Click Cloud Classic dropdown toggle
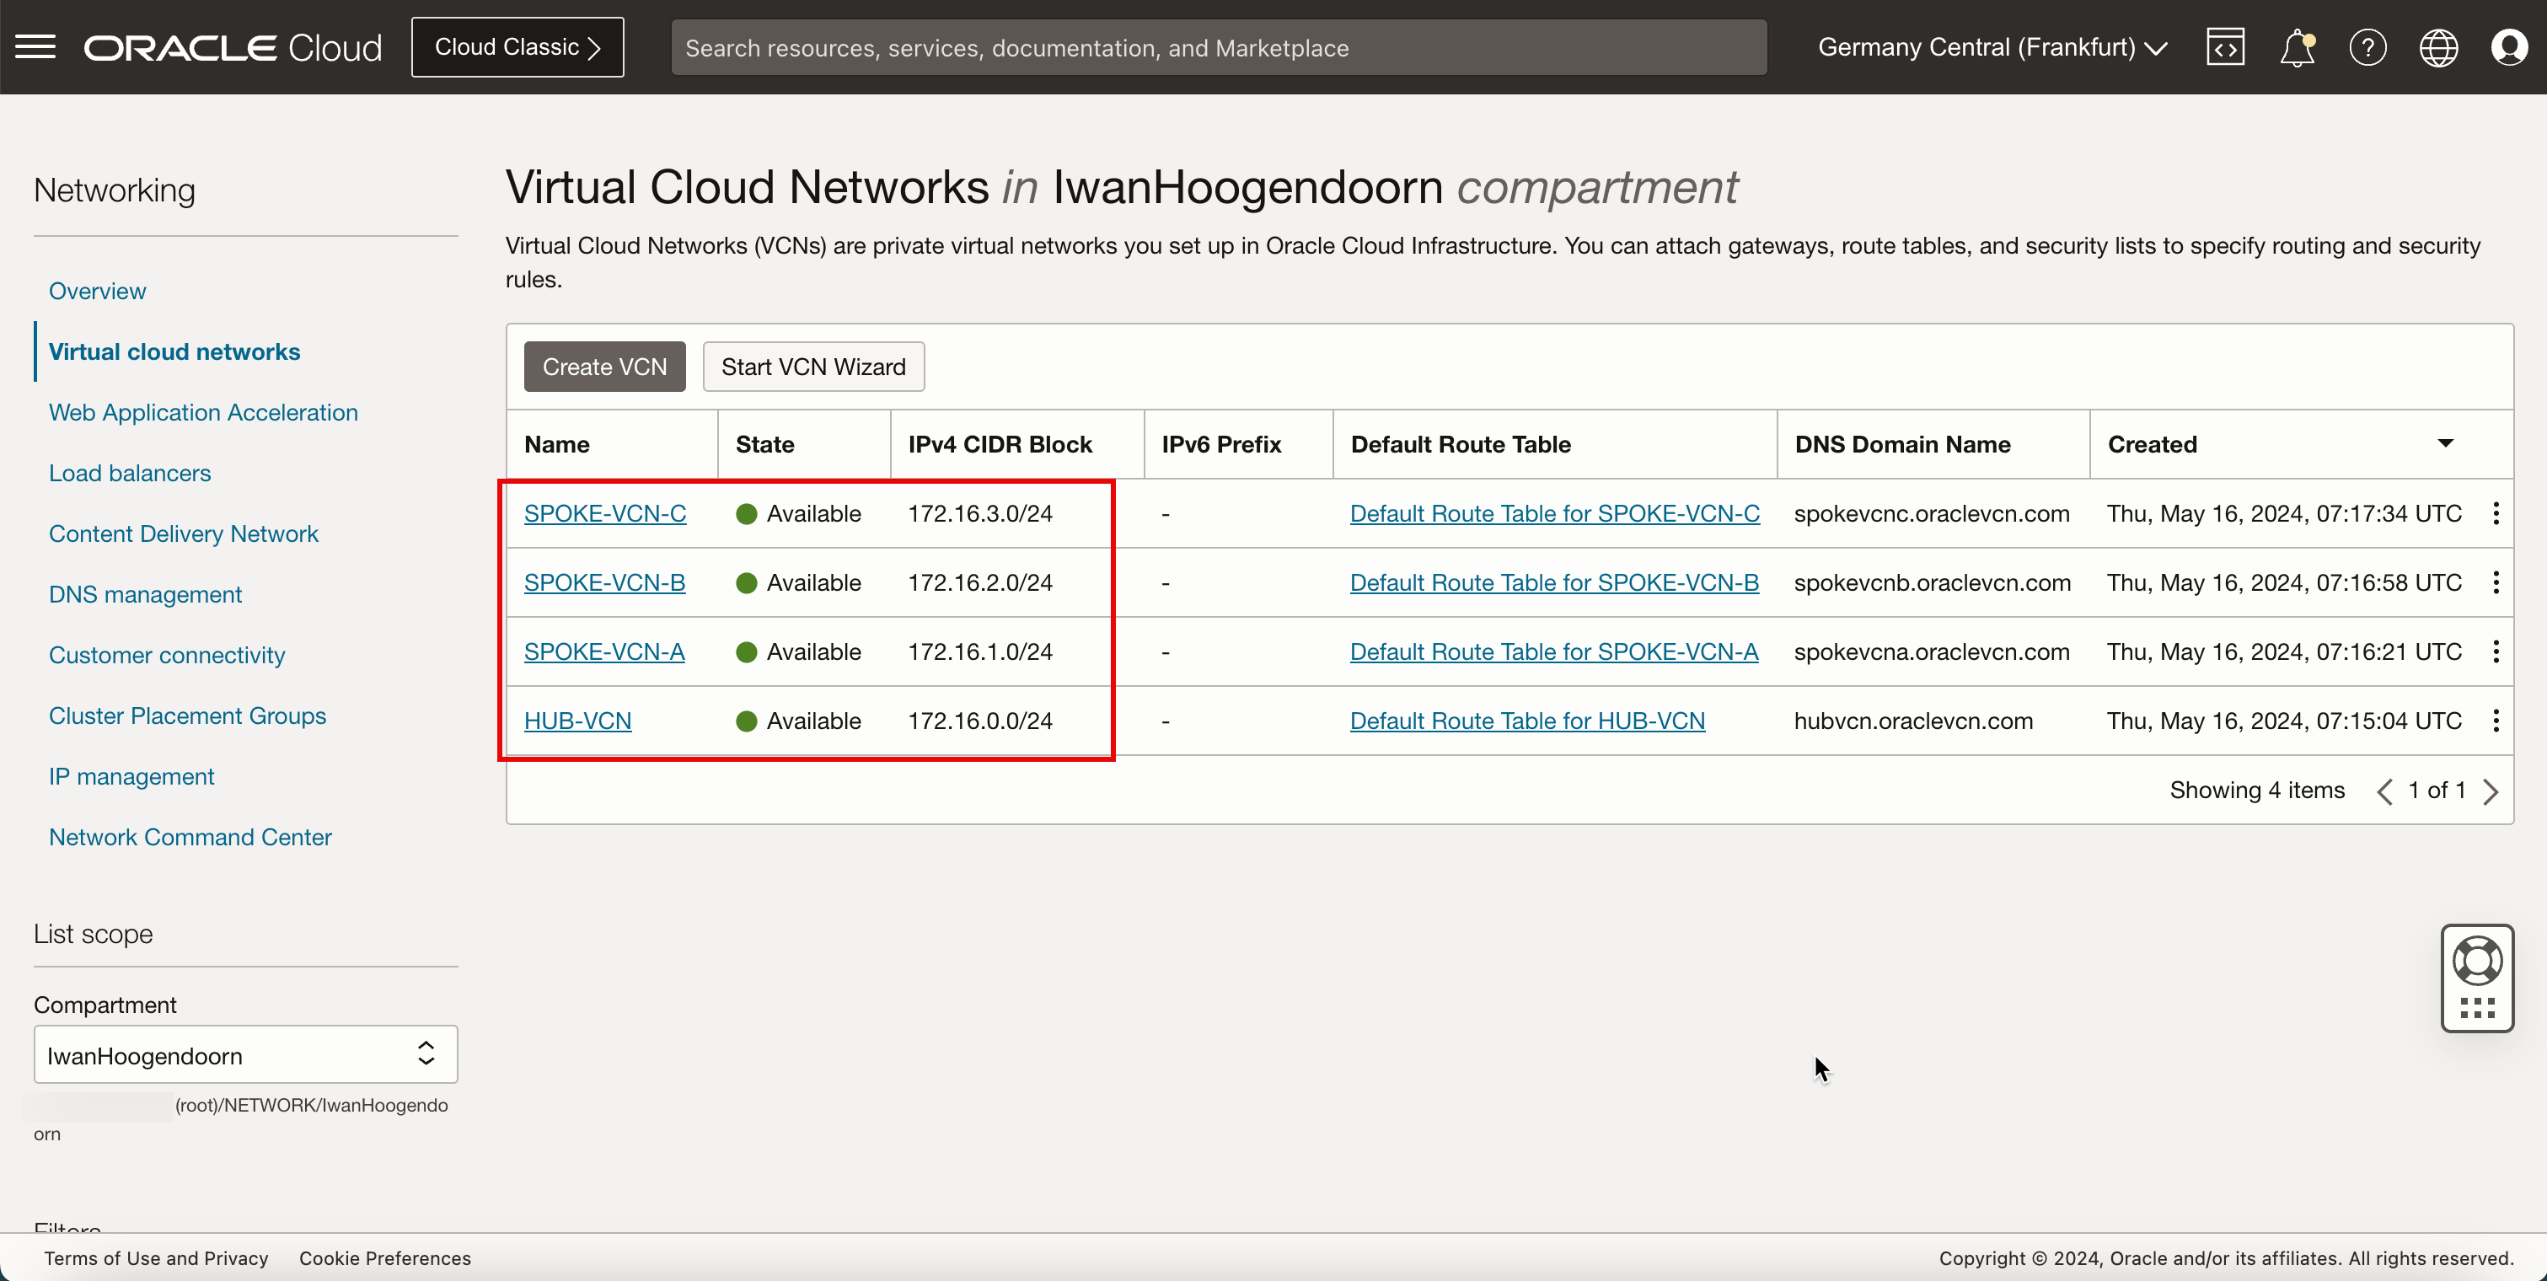The width and height of the screenshot is (2547, 1281). tap(517, 46)
